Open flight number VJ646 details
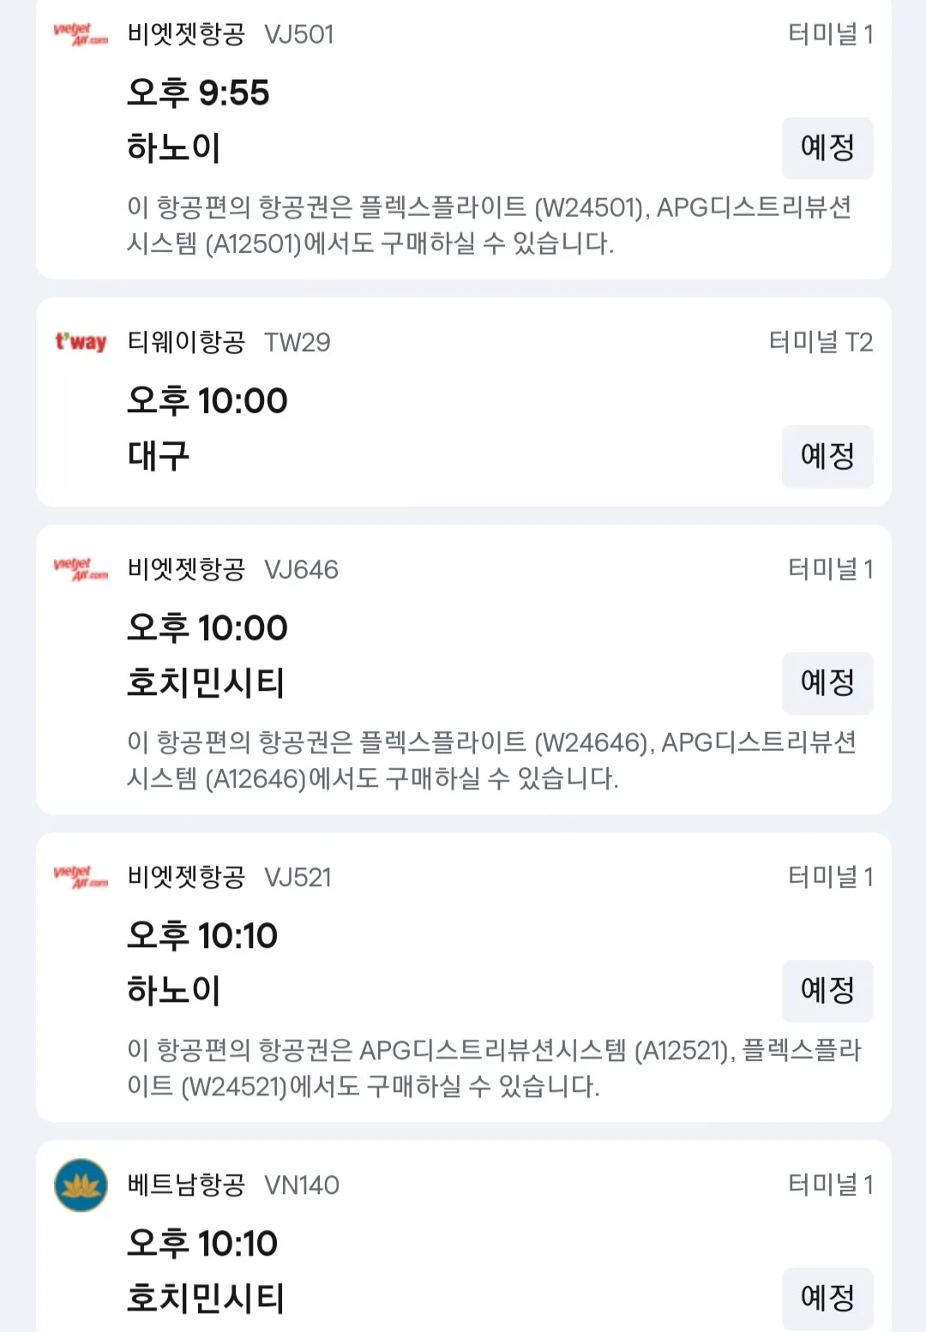Image resolution: width=926 pixels, height=1332 pixels. point(301,569)
